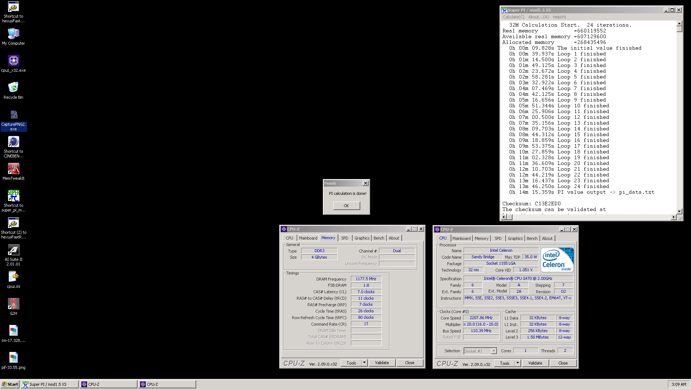
Task: Click the system clock showing 3:09 AM
Action: [x=679, y=384]
